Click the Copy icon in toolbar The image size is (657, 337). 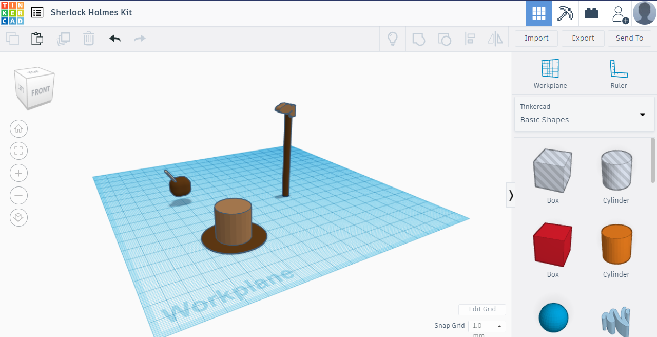coord(12,39)
